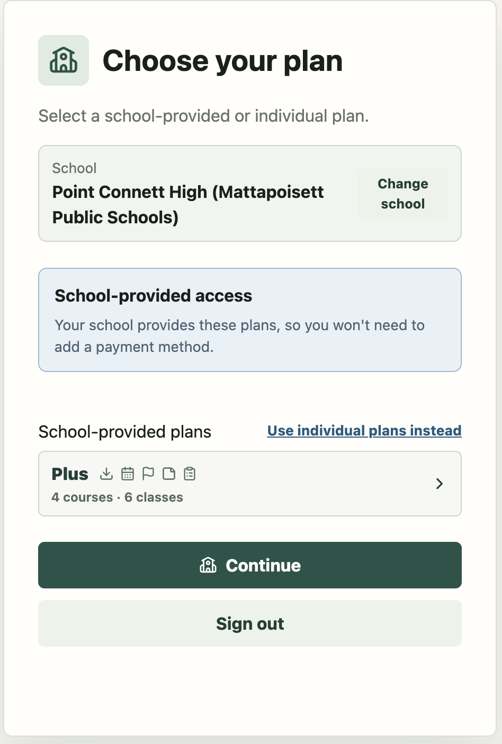This screenshot has height=744, width=502.
Task: Click the Select a school-provided subtitle text
Action: [204, 116]
